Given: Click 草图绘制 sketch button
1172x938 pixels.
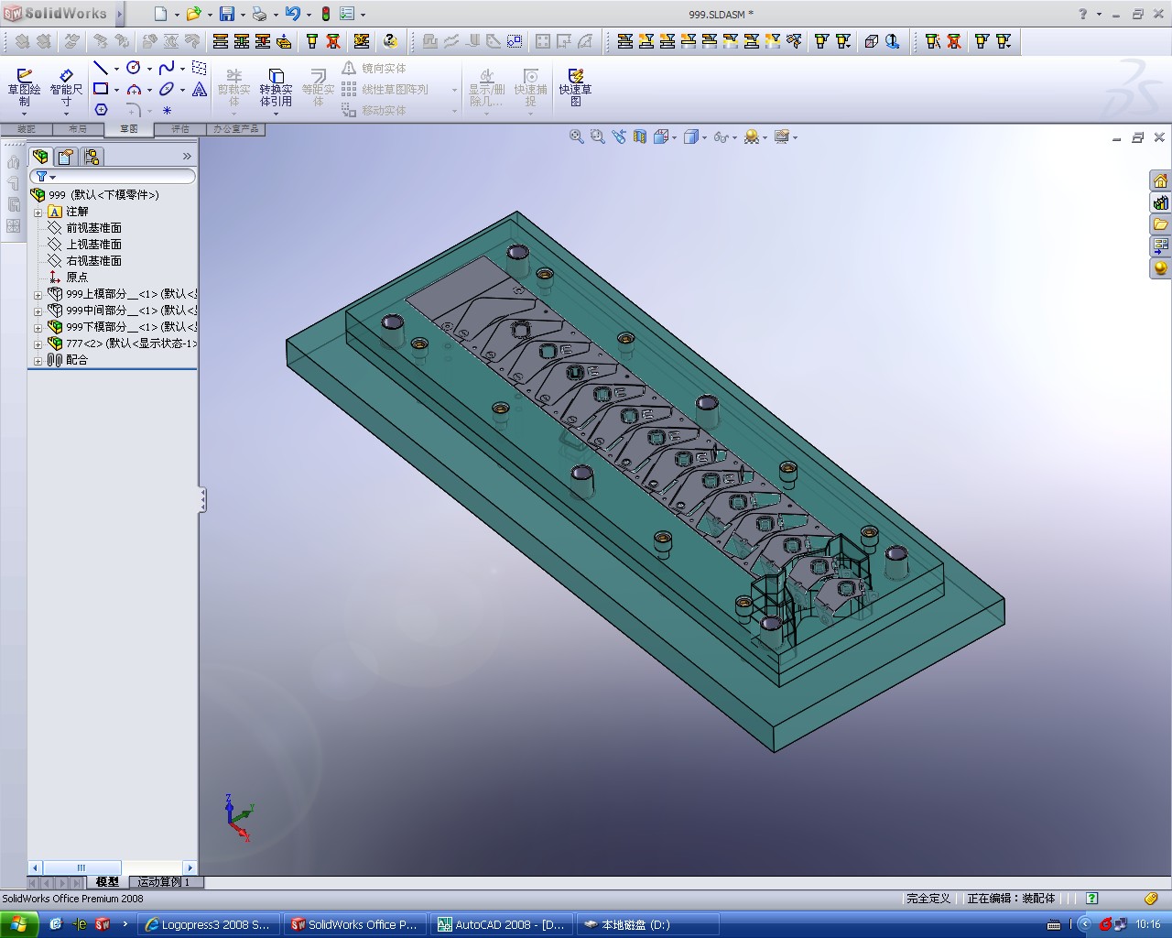Looking at the screenshot, I should 25,88.
